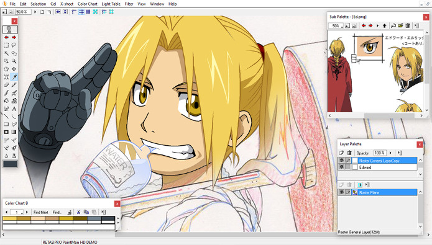
Task: Pick the first golden yellow swatch
Action: click(10, 218)
